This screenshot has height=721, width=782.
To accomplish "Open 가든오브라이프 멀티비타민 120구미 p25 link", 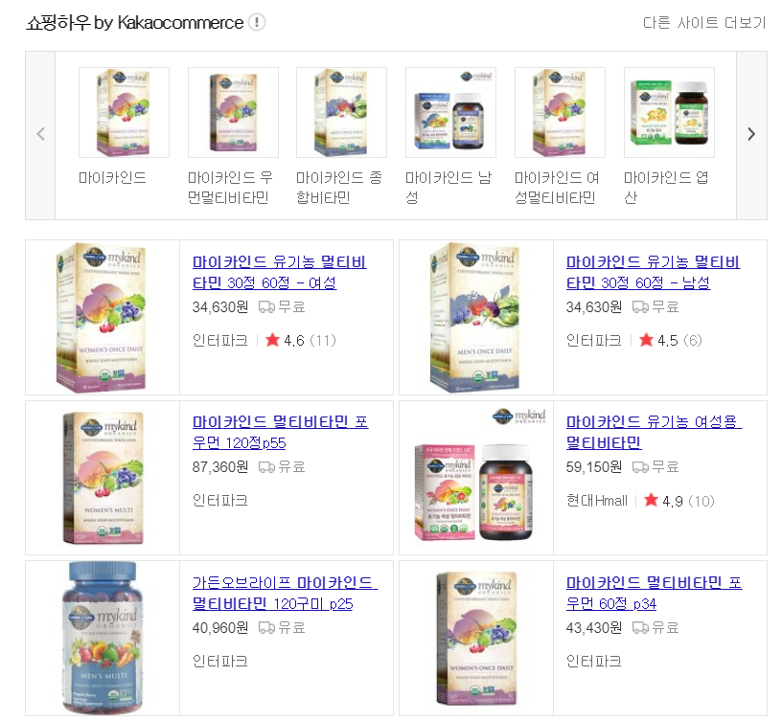I will click(286, 593).
